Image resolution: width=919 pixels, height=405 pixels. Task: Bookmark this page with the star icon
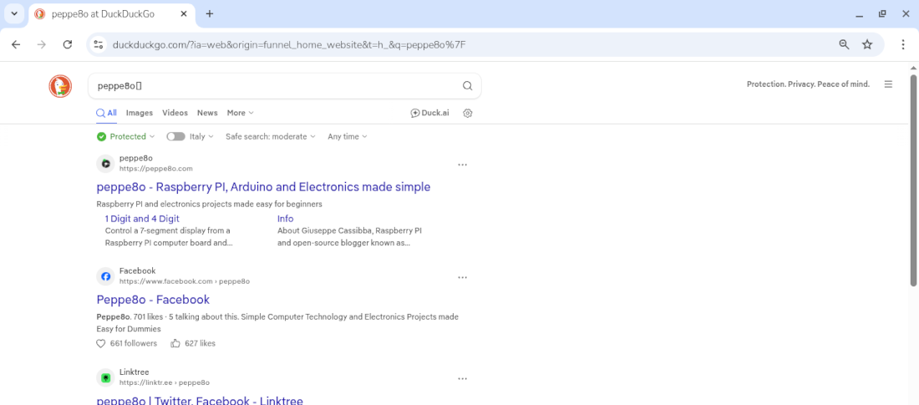pos(867,44)
